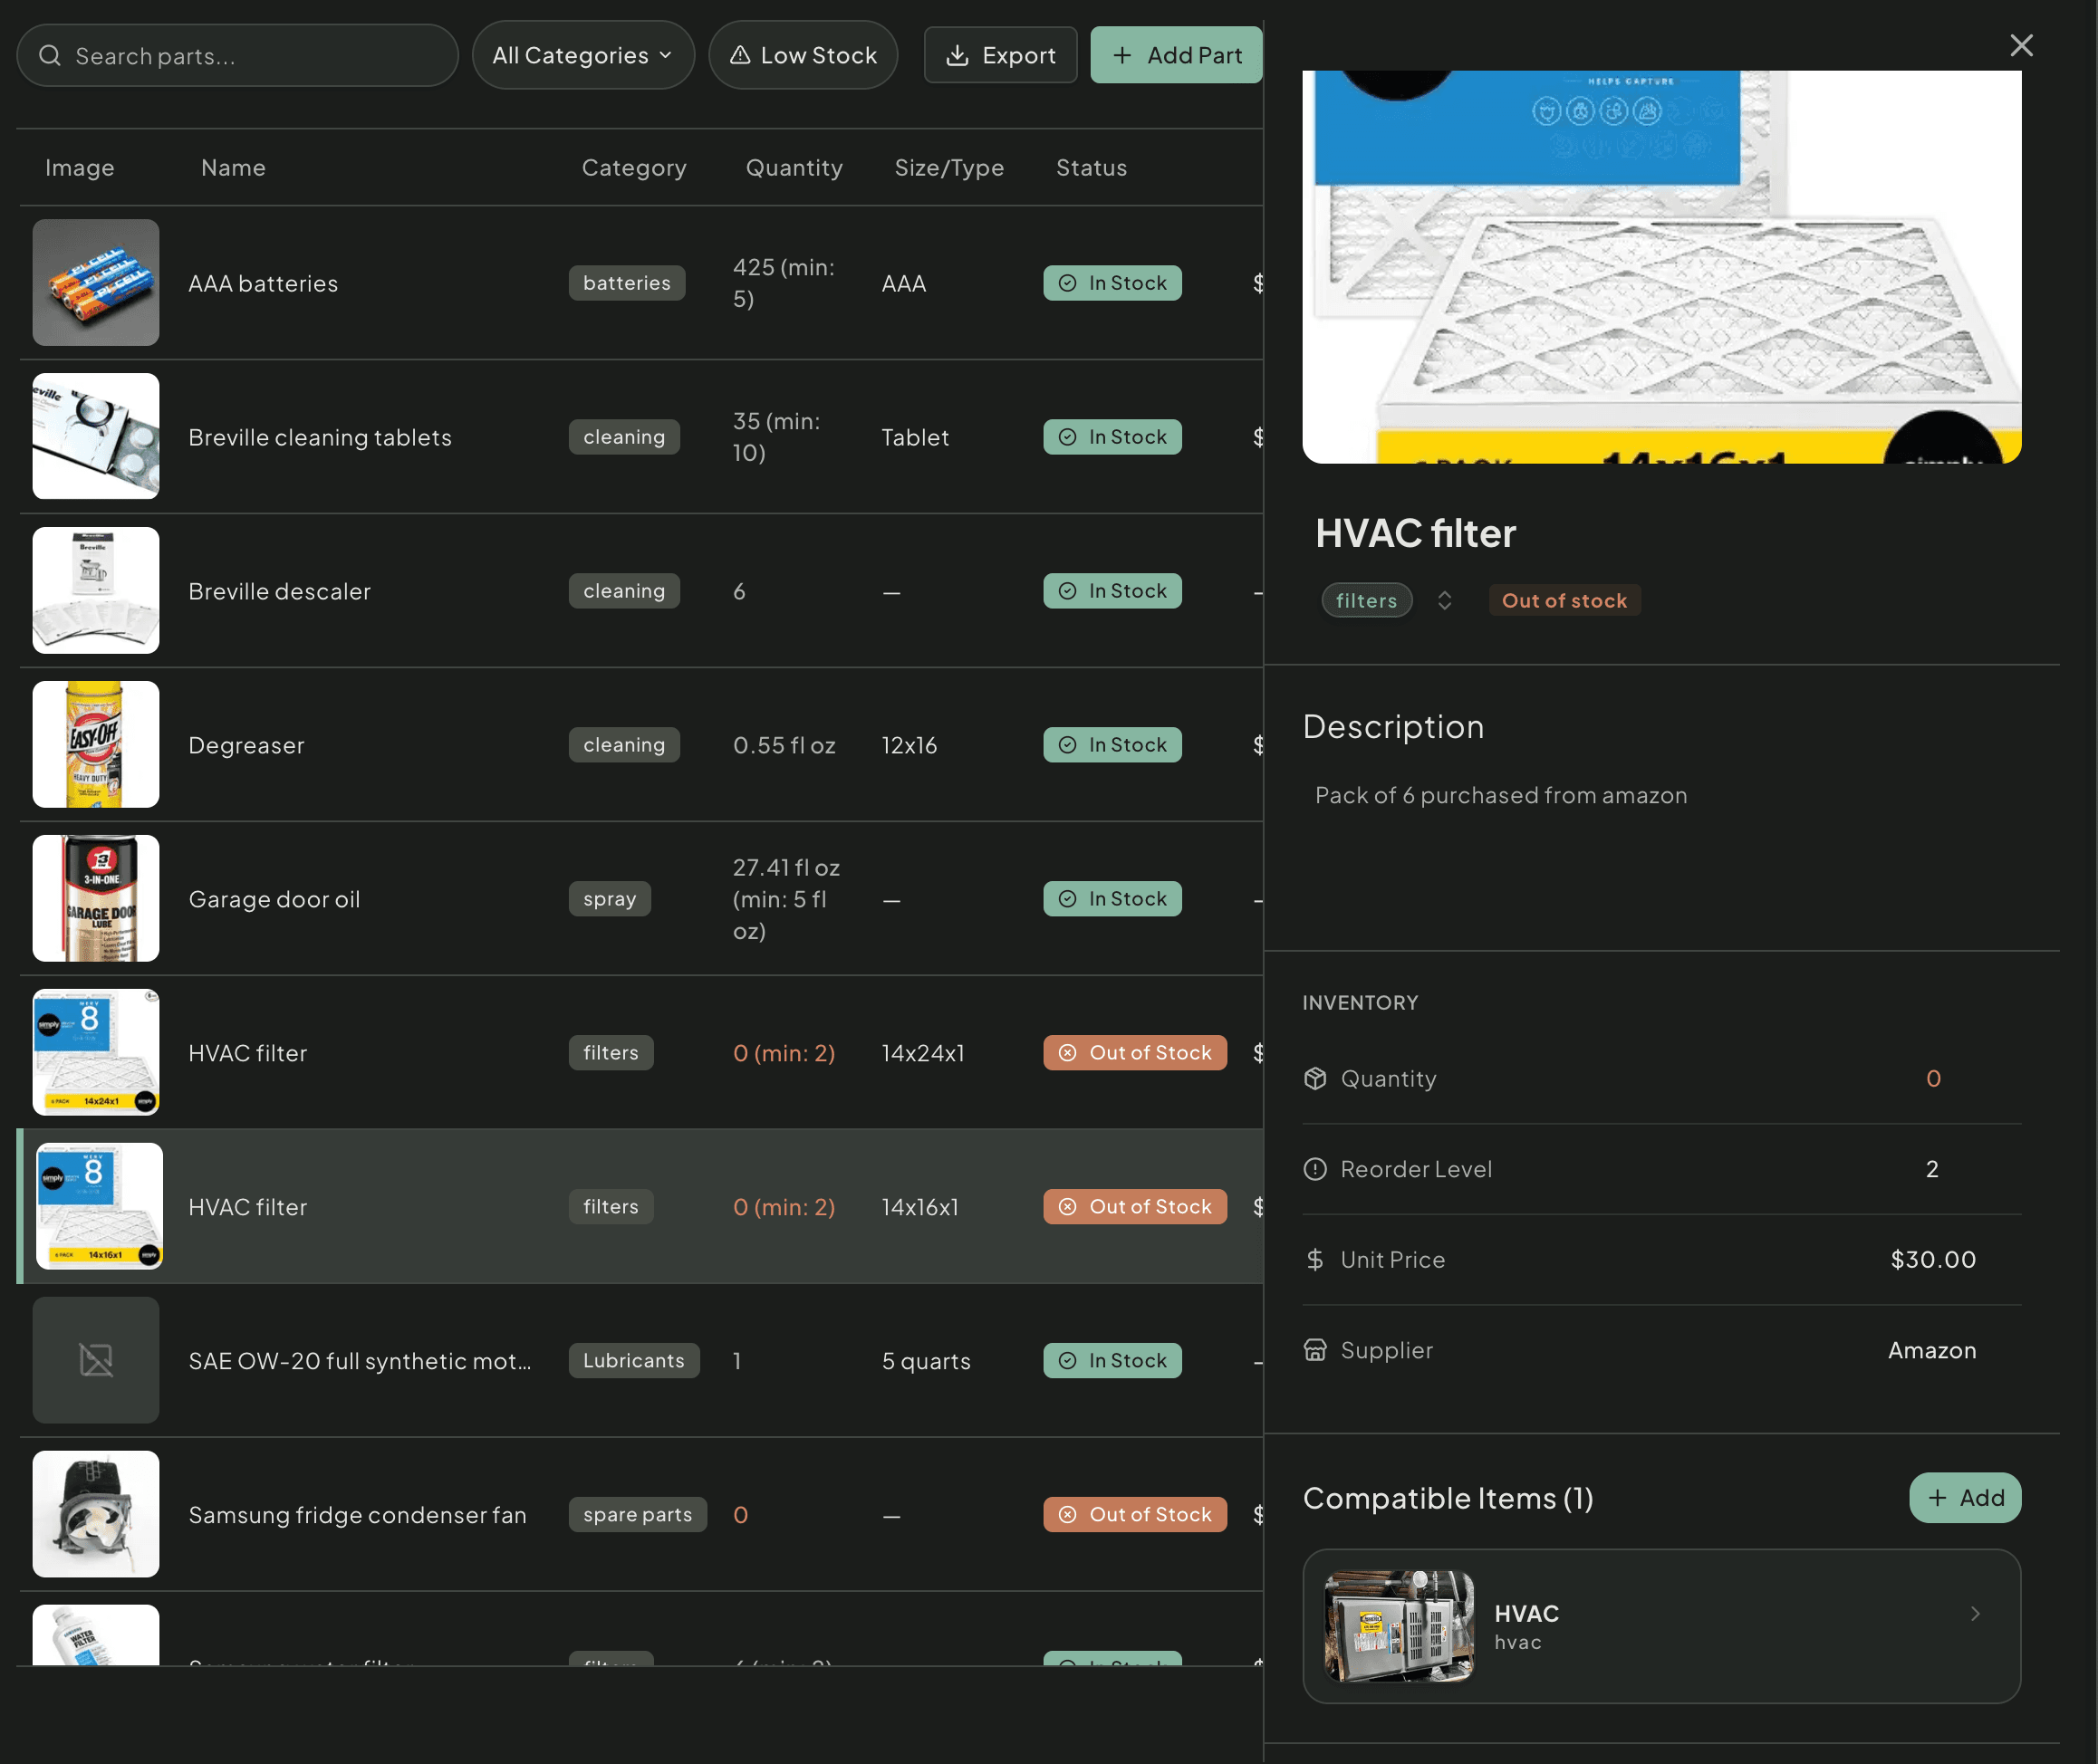Click Add in the Compatible Items section
This screenshot has width=2098, height=1764.
pos(1964,1497)
